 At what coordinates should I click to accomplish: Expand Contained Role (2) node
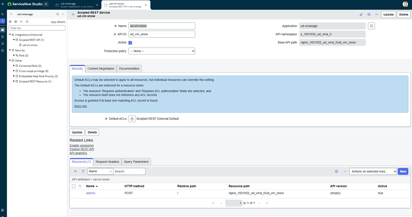(14, 66)
